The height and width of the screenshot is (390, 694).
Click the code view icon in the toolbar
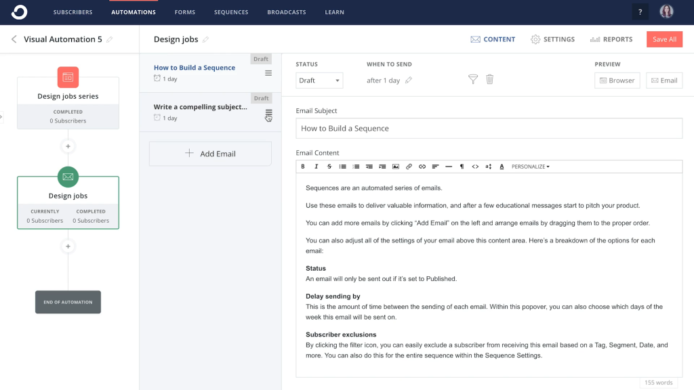click(x=475, y=167)
